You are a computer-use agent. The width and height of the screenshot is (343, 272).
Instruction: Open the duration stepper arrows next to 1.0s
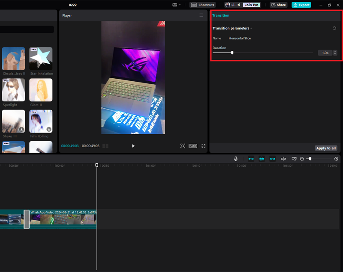click(x=335, y=53)
